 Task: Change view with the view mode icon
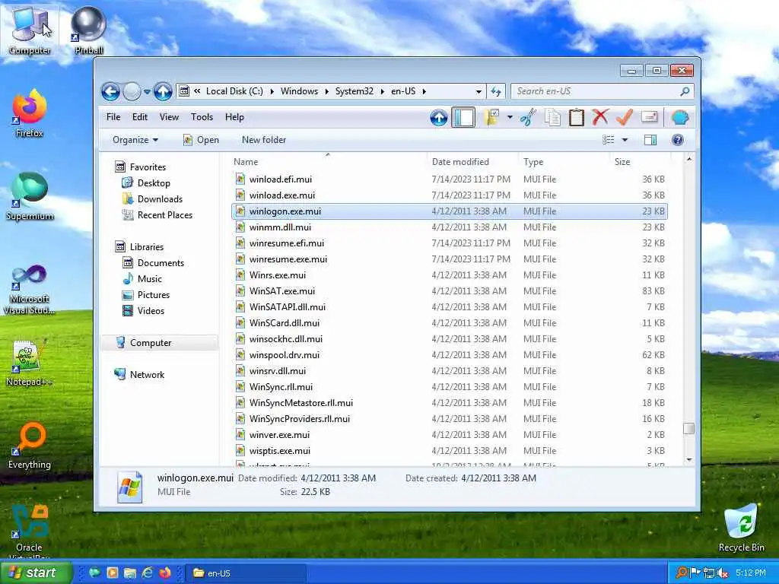(x=608, y=140)
